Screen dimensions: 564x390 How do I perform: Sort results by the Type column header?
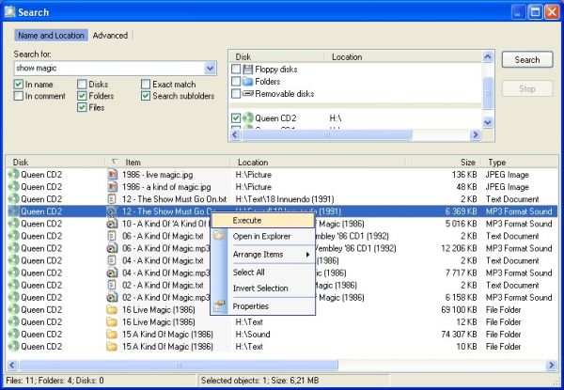click(520, 163)
